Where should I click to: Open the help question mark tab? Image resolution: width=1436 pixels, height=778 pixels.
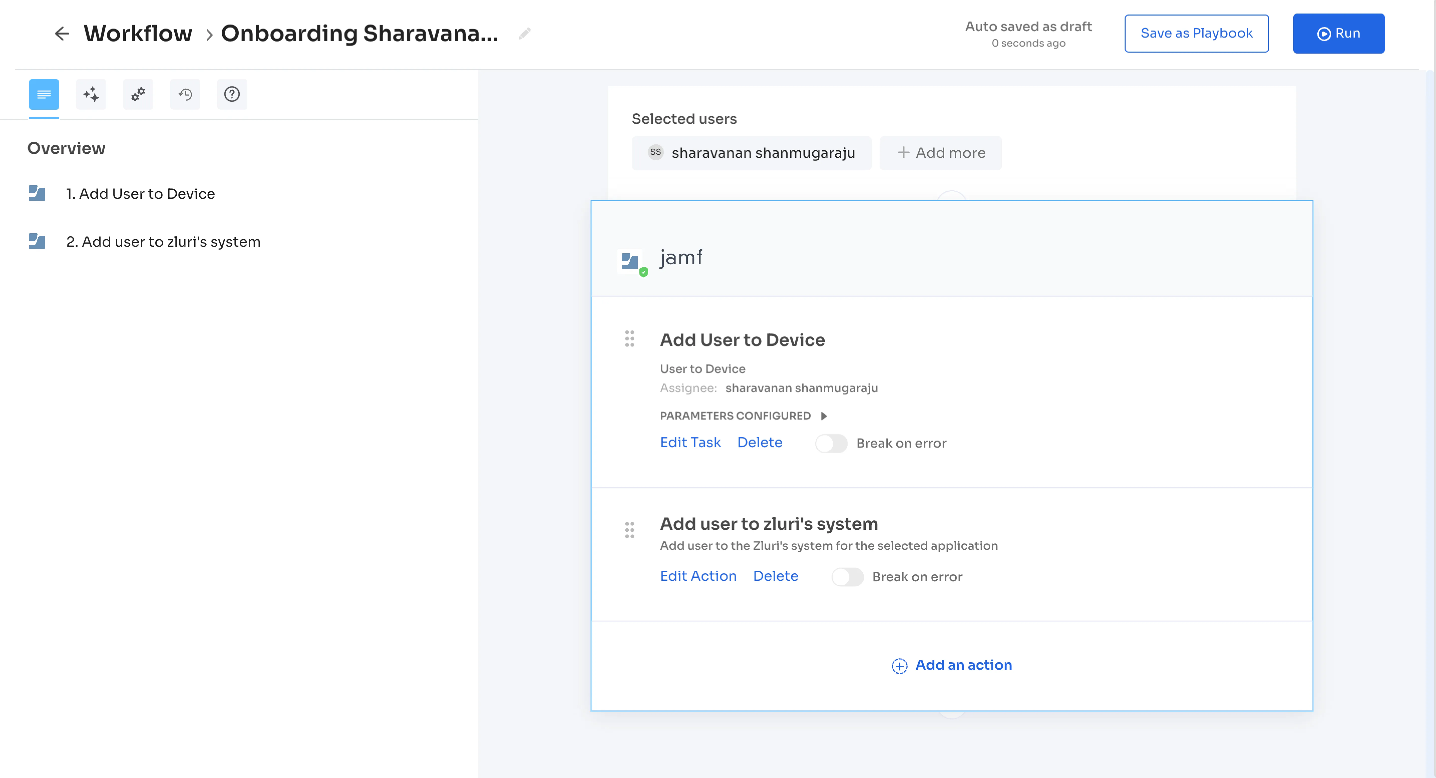(232, 94)
